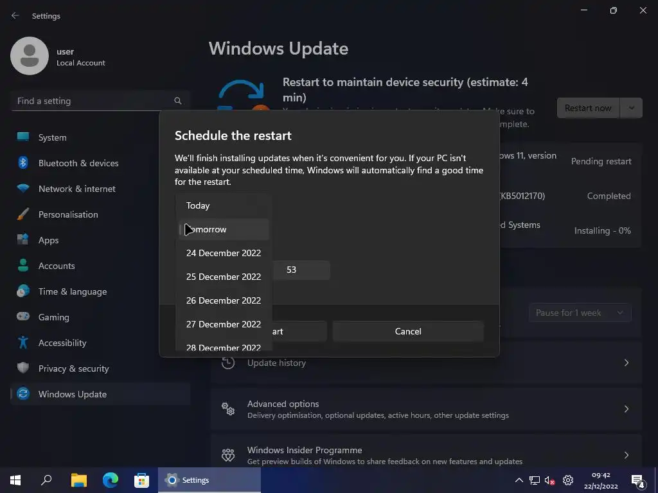
Task: Click the Windows Update sync icon in sidebar
Action: click(x=23, y=394)
